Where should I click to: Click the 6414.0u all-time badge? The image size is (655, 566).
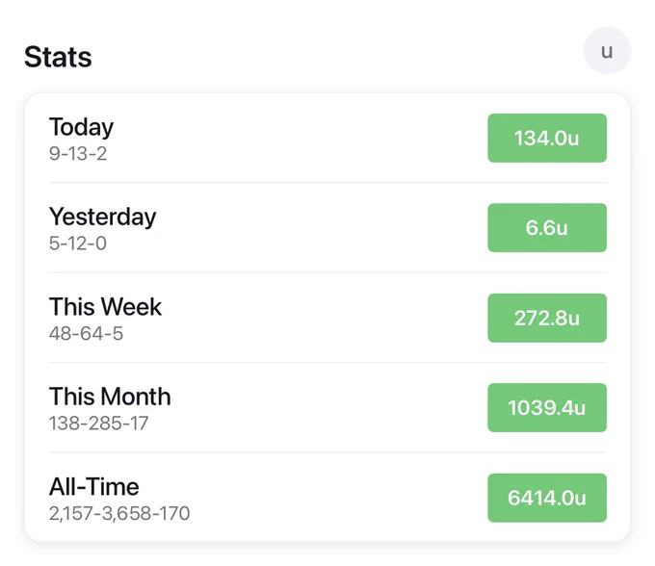click(547, 498)
